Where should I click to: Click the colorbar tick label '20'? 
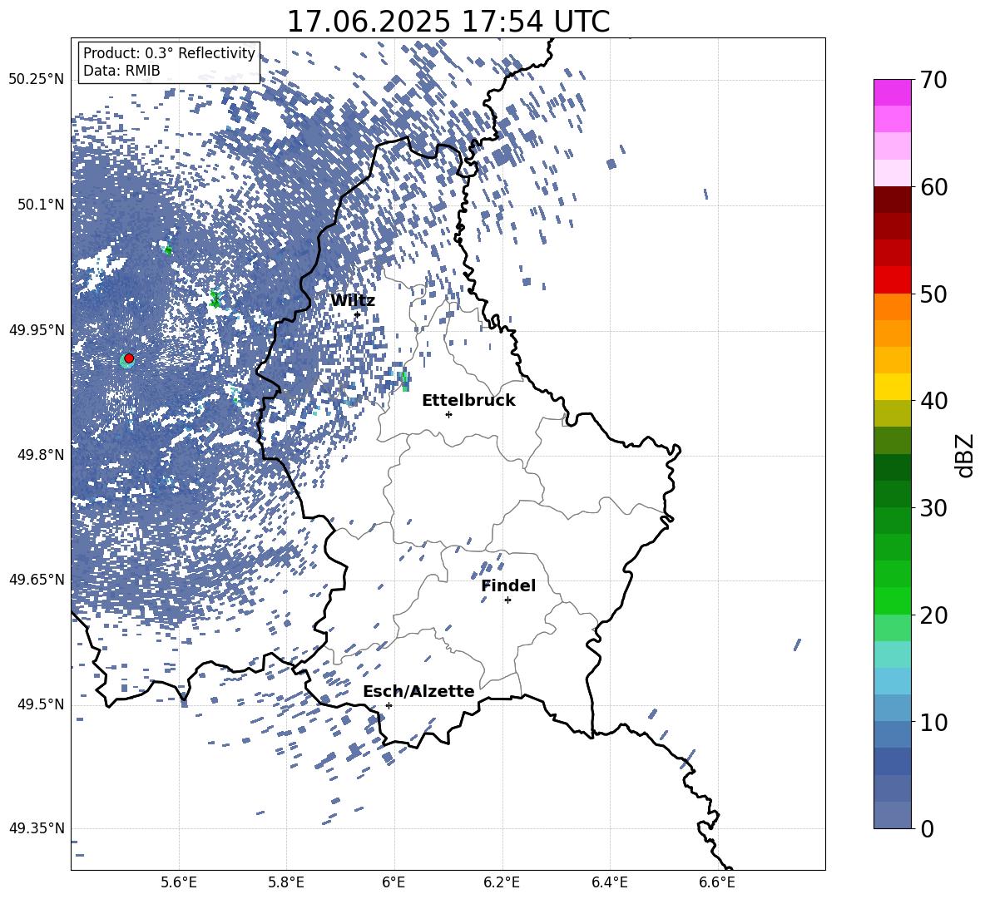pyautogui.click(x=933, y=615)
